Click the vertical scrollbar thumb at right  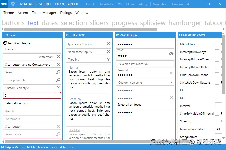coord(223,65)
